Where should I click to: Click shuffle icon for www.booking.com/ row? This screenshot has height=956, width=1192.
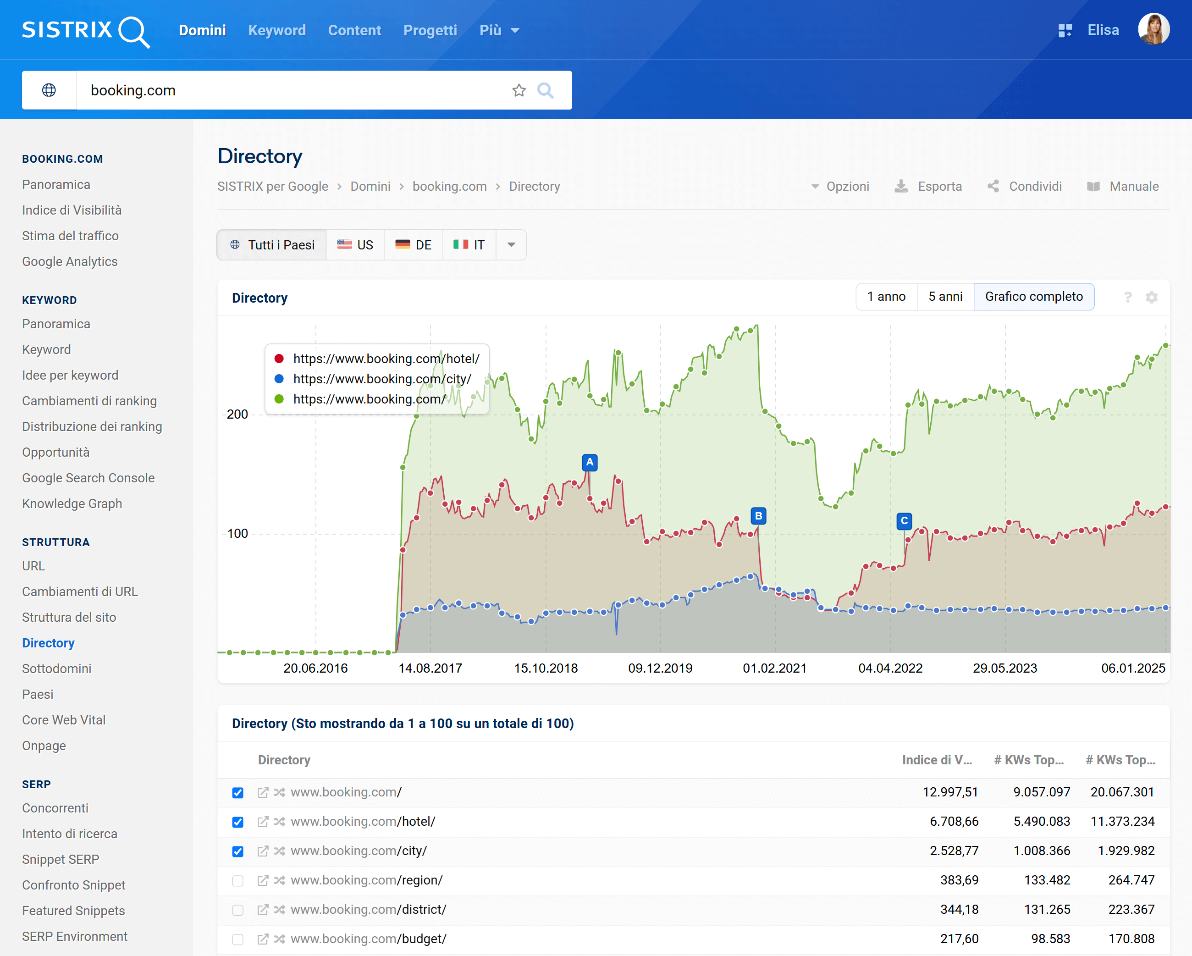coord(280,792)
